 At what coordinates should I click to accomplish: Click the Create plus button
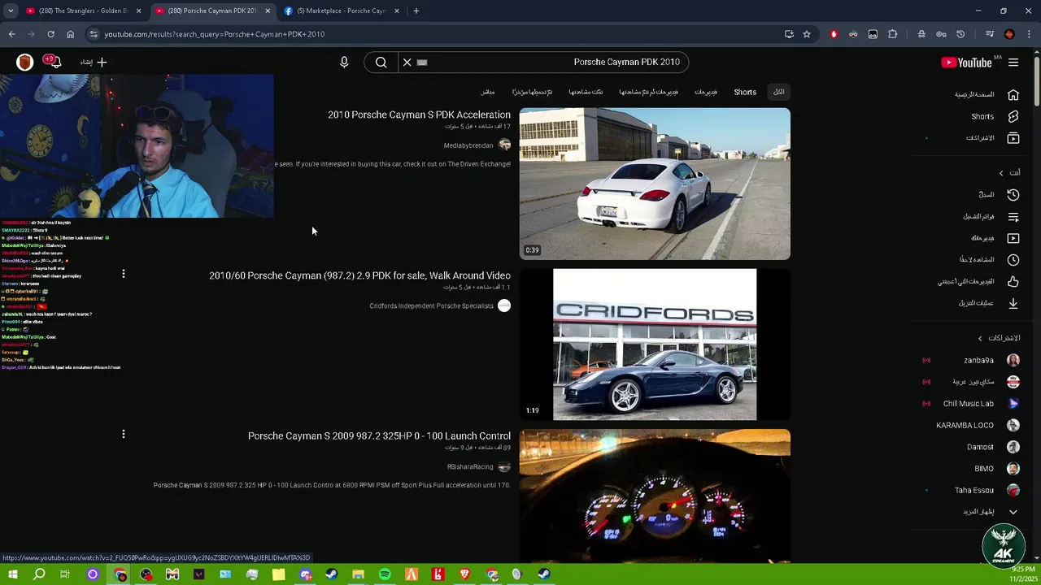click(x=94, y=63)
